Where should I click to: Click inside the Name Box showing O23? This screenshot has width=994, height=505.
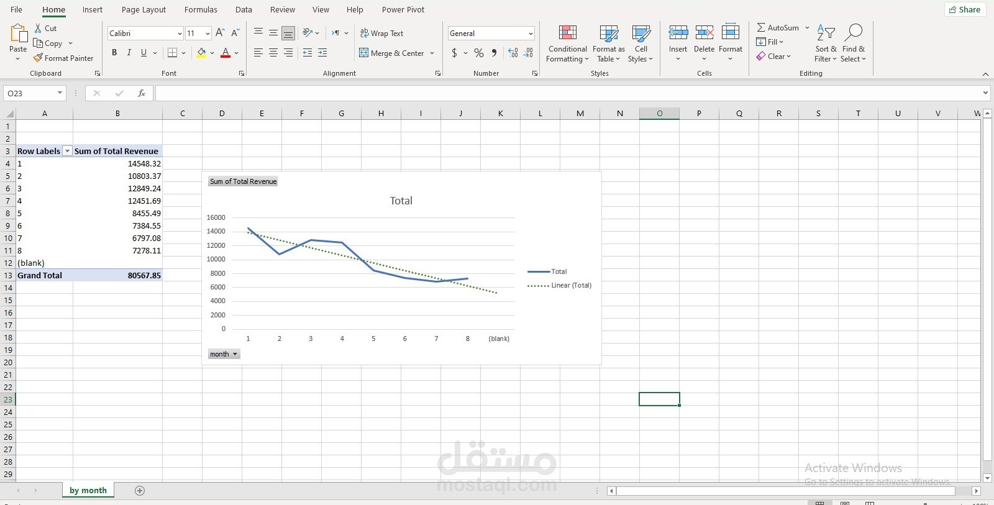[30, 93]
